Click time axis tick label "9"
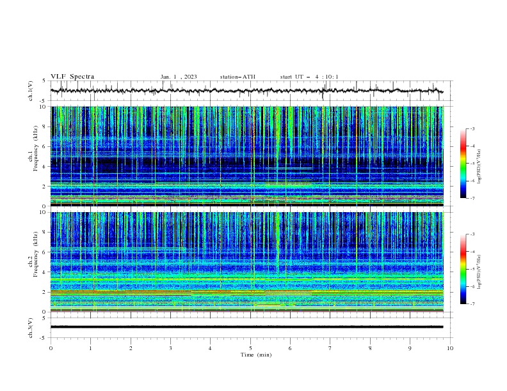This screenshot has height=391, width=507. [x=410, y=348]
